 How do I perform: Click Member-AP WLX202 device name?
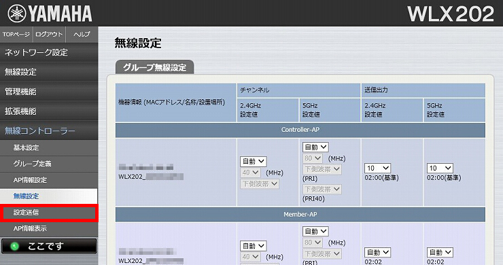pyautogui.click(x=151, y=261)
